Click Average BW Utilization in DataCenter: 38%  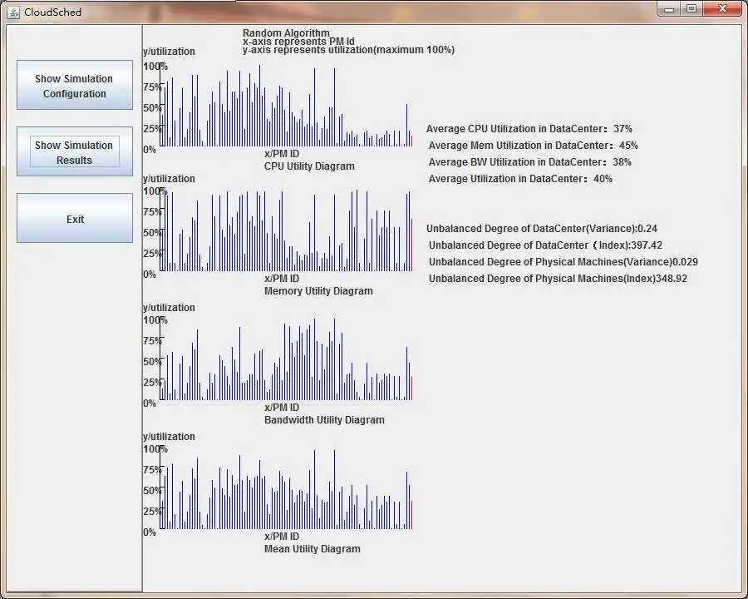click(530, 162)
